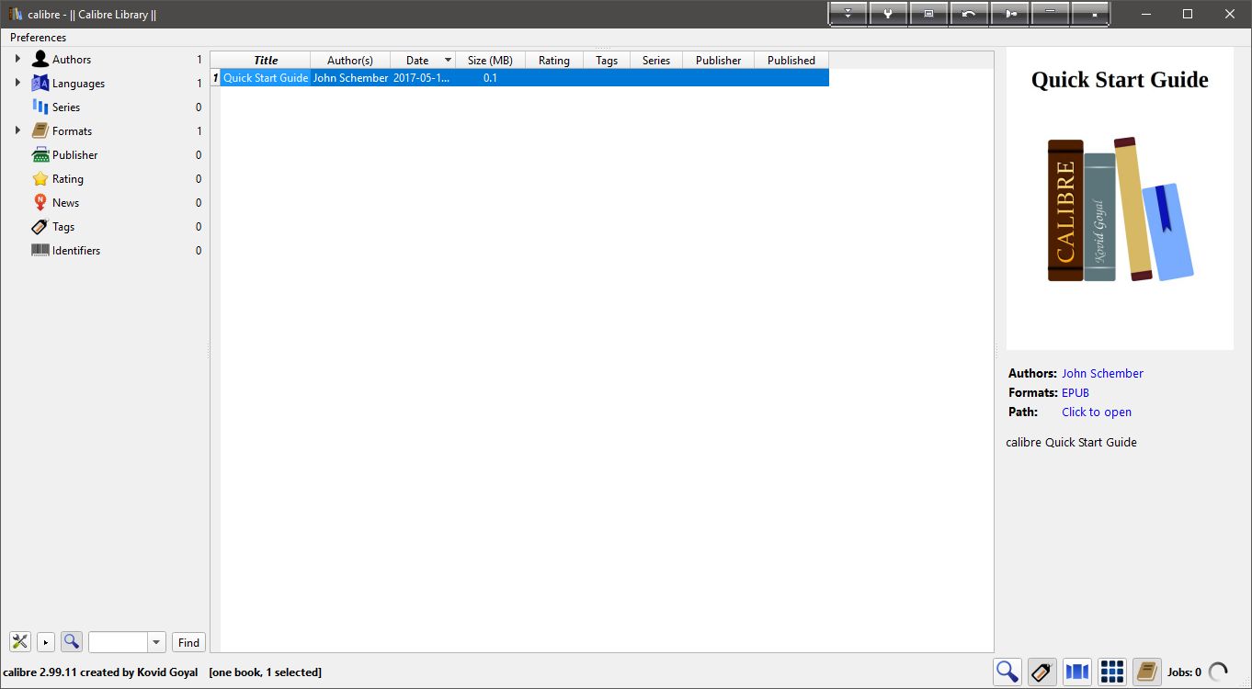This screenshot has width=1252, height=689.
Task: Close the calibre window
Action: pos(1230,14)
